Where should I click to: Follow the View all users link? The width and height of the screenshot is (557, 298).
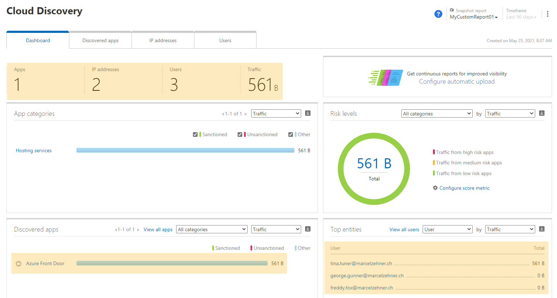coord(404,229)
